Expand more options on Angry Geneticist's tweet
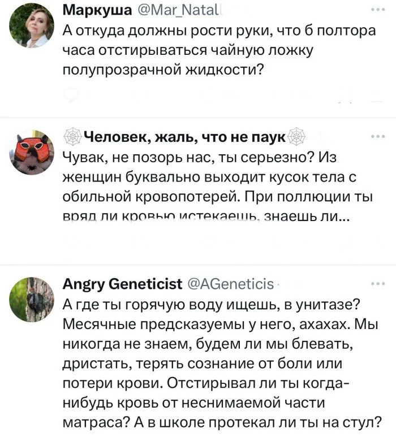 pyautogui.click(x=375, y=284)
